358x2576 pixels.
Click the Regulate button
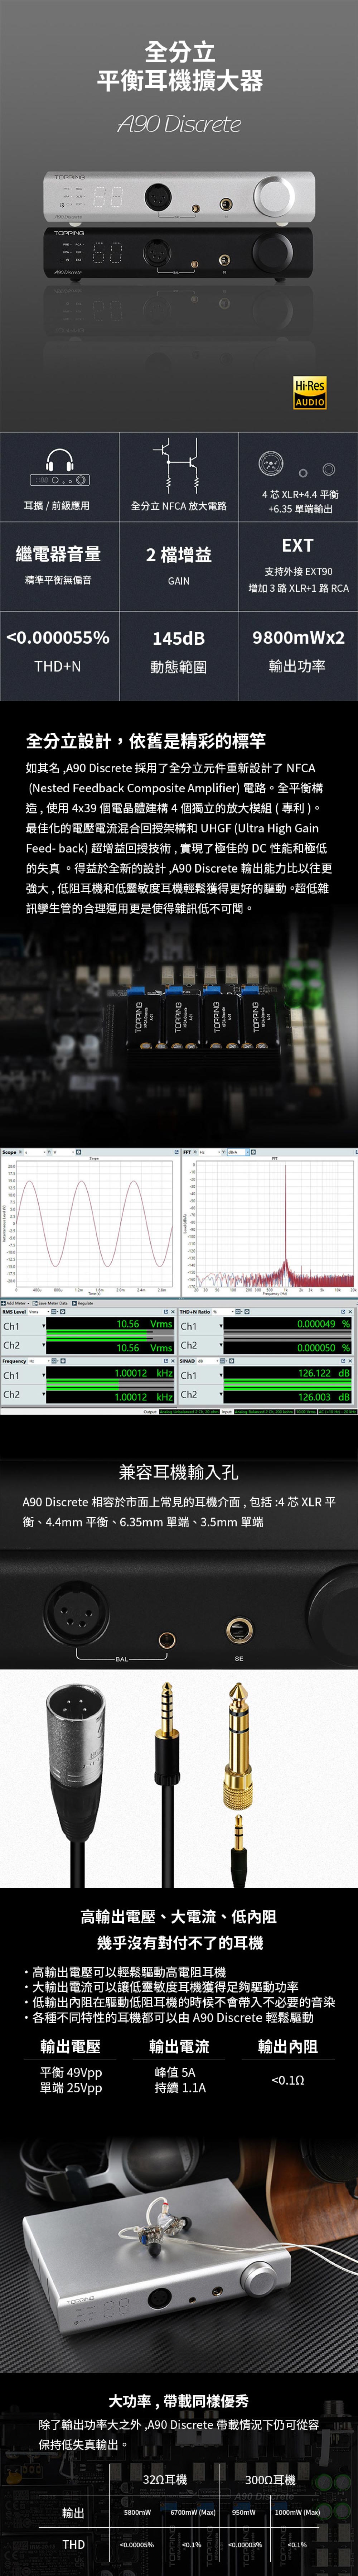pyautogui.click(x=83, y=1303)
